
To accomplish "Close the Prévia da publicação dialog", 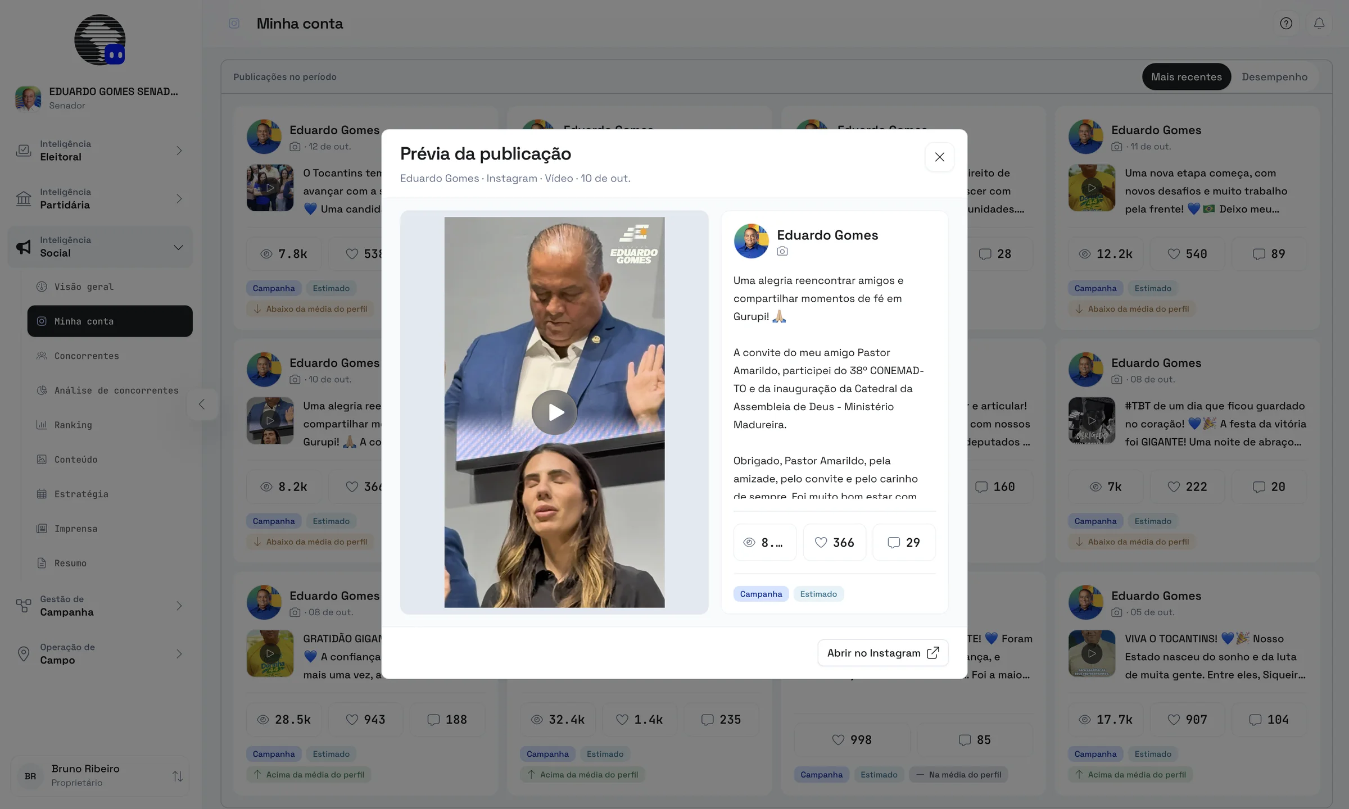I will click(x=939, y=157).
